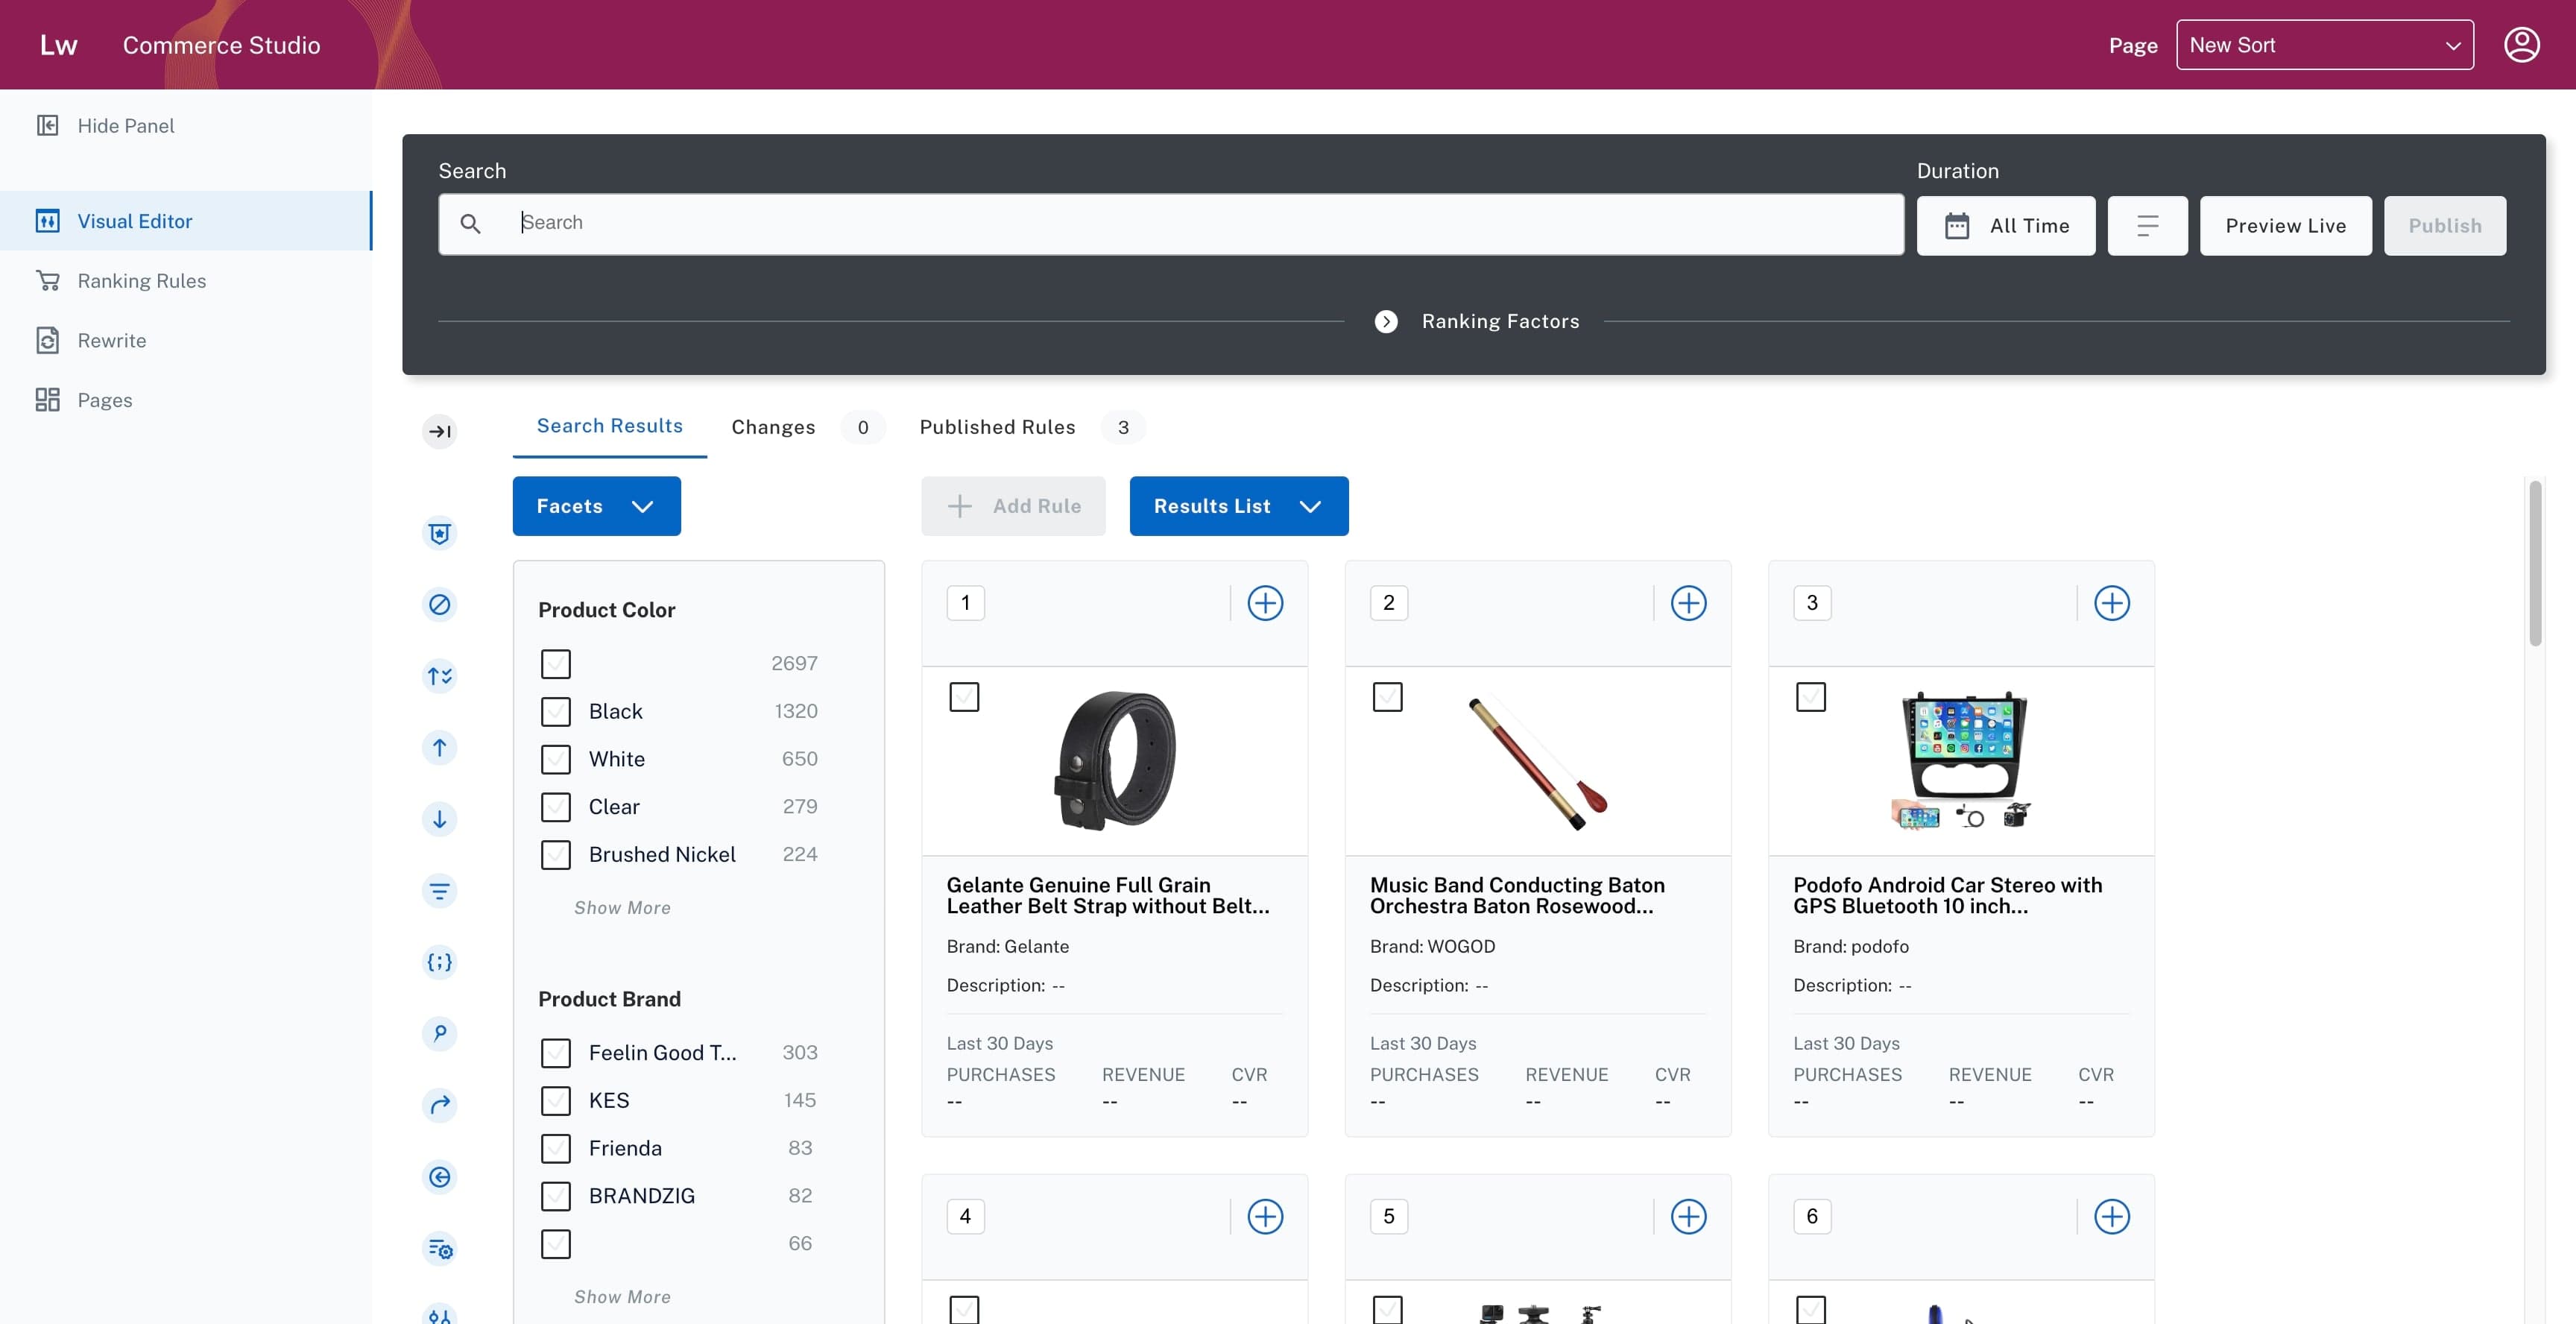Click position number 1 field

pyautogui.click(x=965, y=603)
